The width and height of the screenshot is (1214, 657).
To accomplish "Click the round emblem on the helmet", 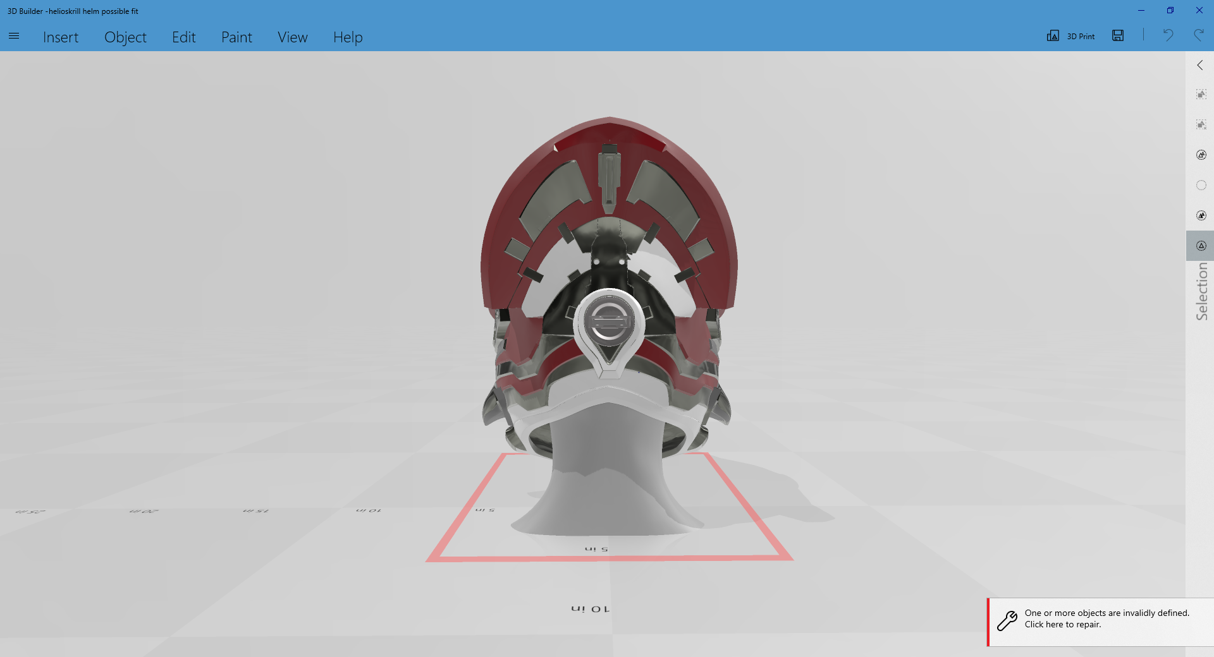I will coord(608,321).
